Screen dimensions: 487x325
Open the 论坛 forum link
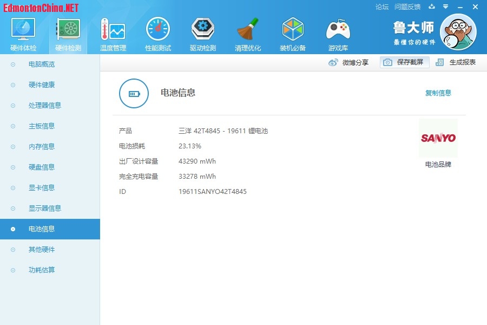(x=381, y=7)
